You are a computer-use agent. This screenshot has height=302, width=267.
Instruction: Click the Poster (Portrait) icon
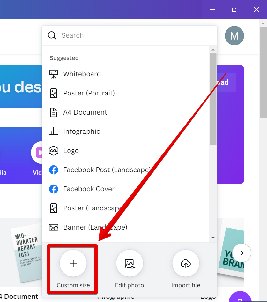(x=54, y=93)
